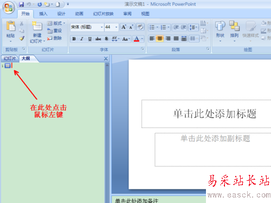Open line spacing dropdown
Screen dimensions: 271x203
point(193,28)
